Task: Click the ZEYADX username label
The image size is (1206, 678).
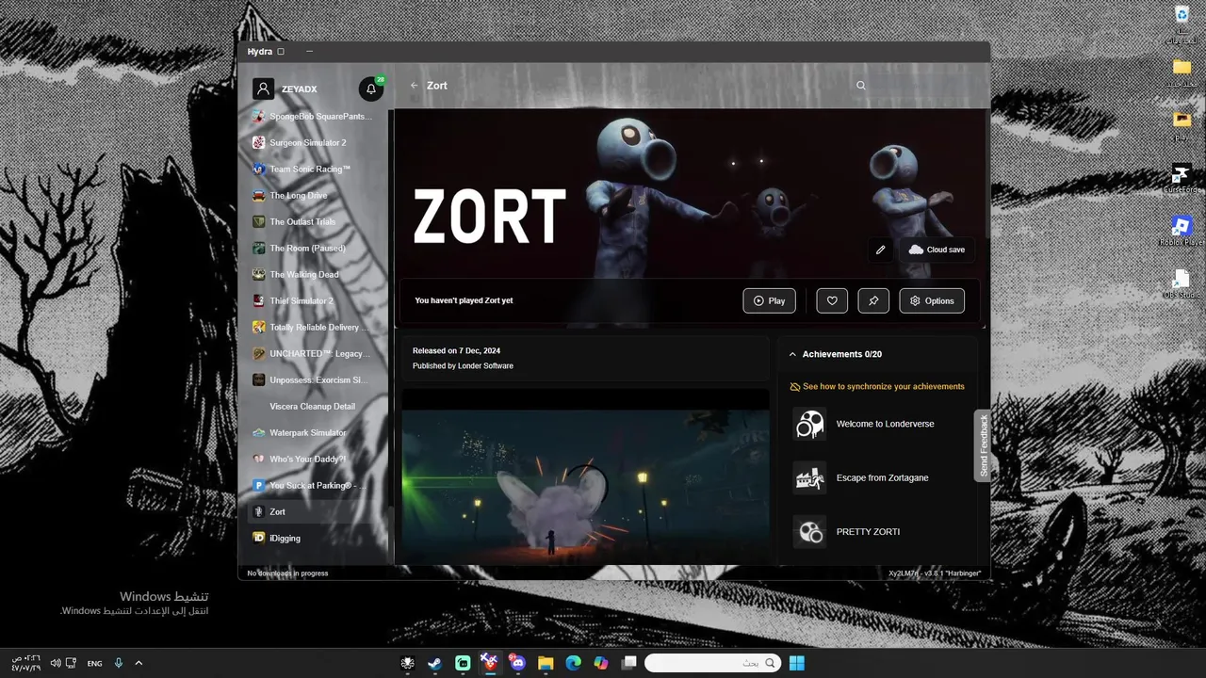Action: [299, 89]
